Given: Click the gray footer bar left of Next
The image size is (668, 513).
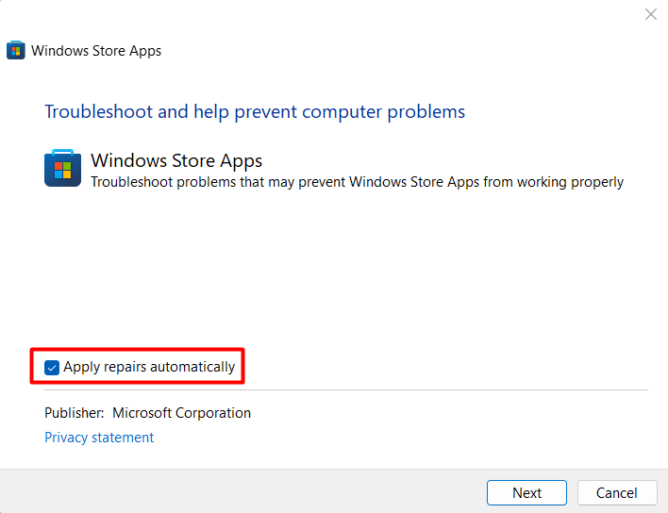Looking at the screenshot, I should click(x=236, y=491).
